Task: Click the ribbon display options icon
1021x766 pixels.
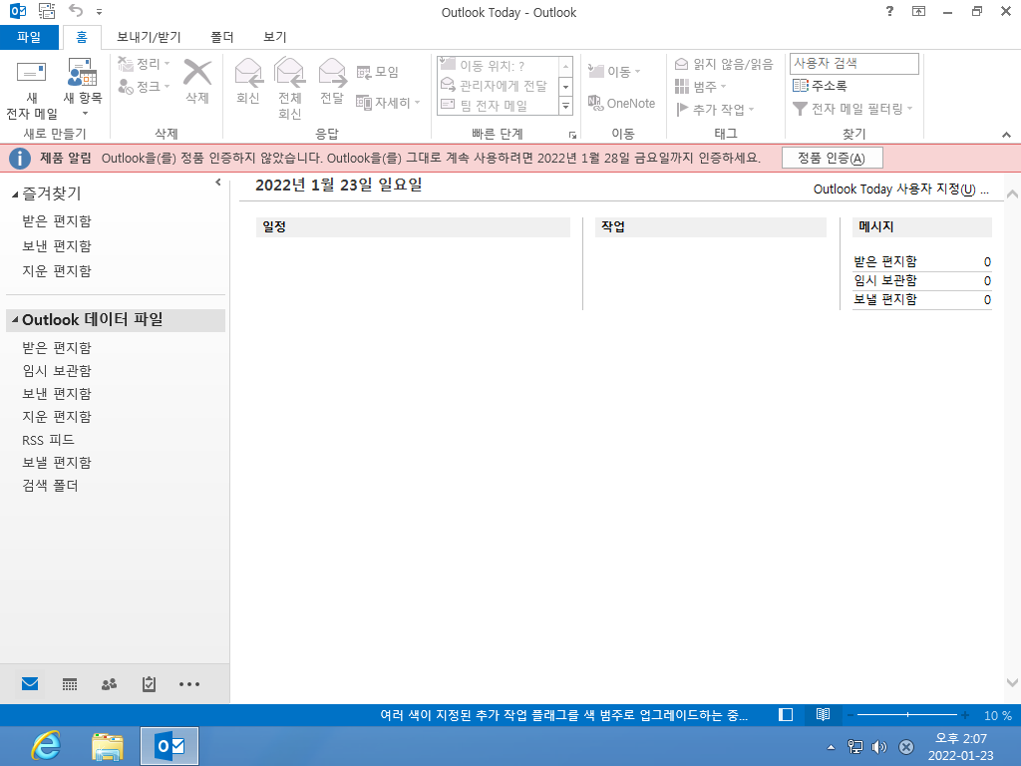Action: tap(918, 11)
